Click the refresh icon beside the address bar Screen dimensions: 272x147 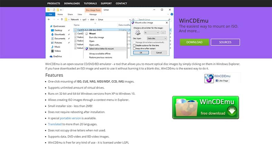click(x=133, y=19)
